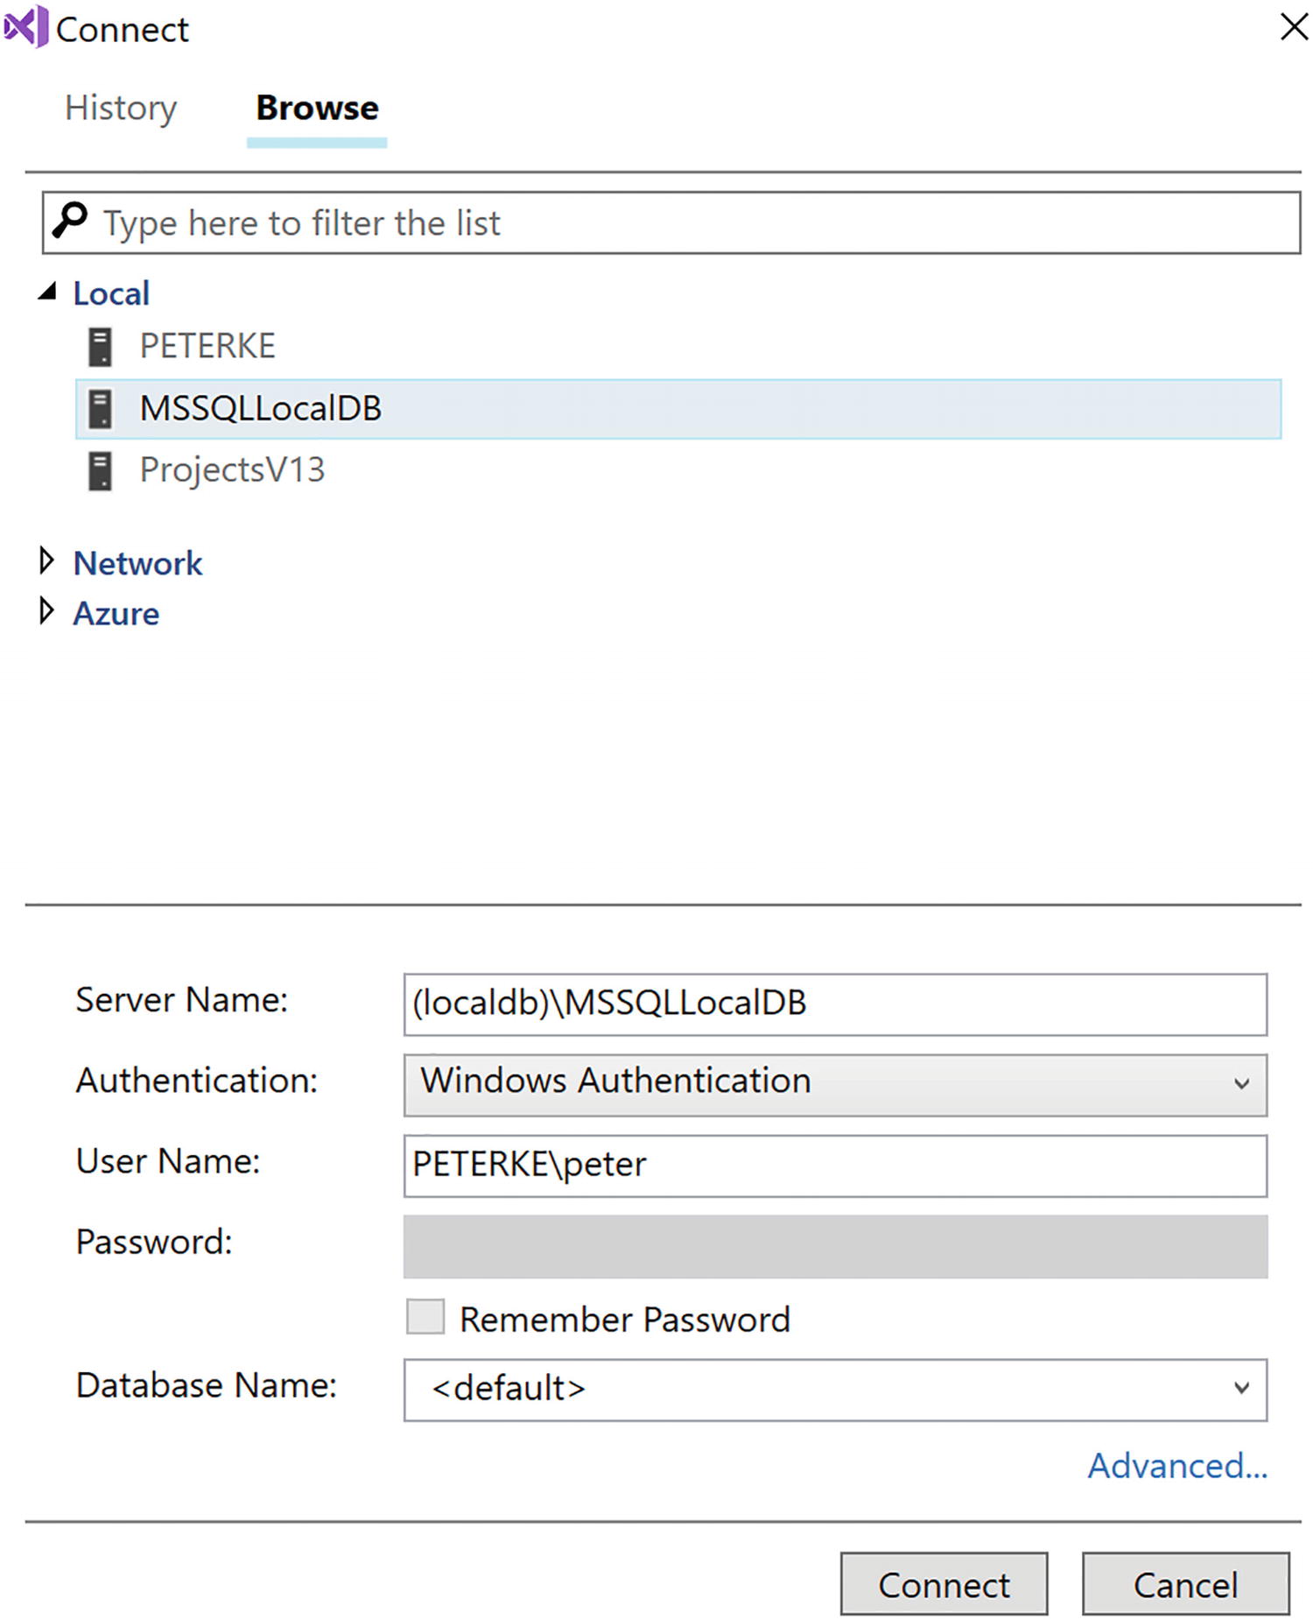Screen dimensions: 1313x1620
Task: Select the ProjectsV13 server entry
Action: click(x=232, y=471)
